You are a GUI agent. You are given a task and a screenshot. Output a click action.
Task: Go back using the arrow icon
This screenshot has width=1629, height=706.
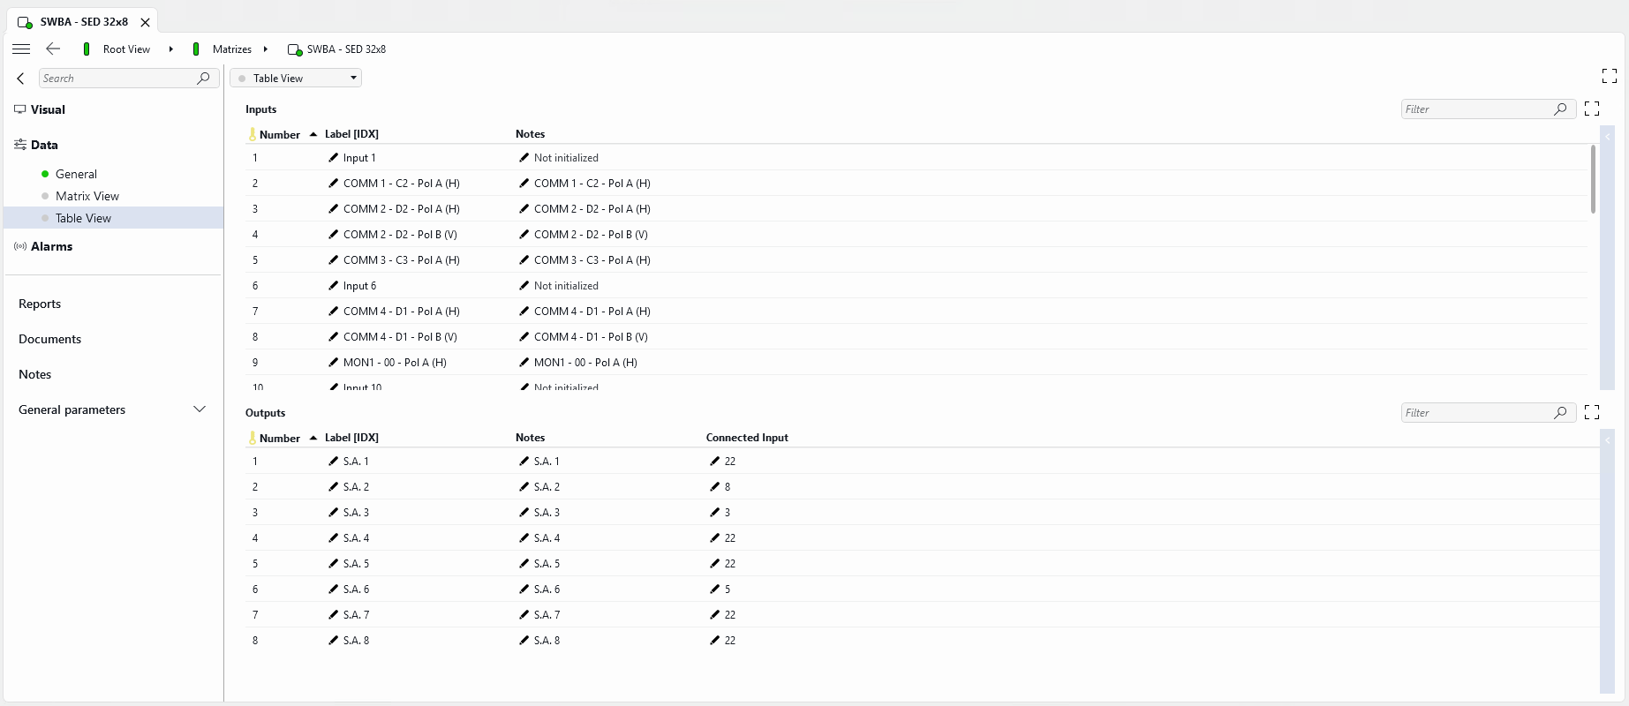[53, 49]
